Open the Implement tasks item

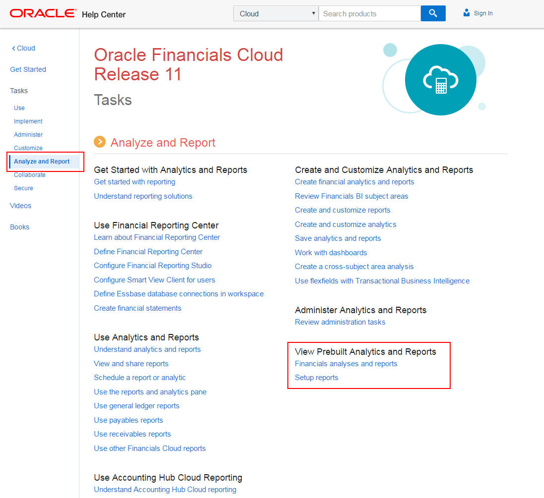[28, 121]
